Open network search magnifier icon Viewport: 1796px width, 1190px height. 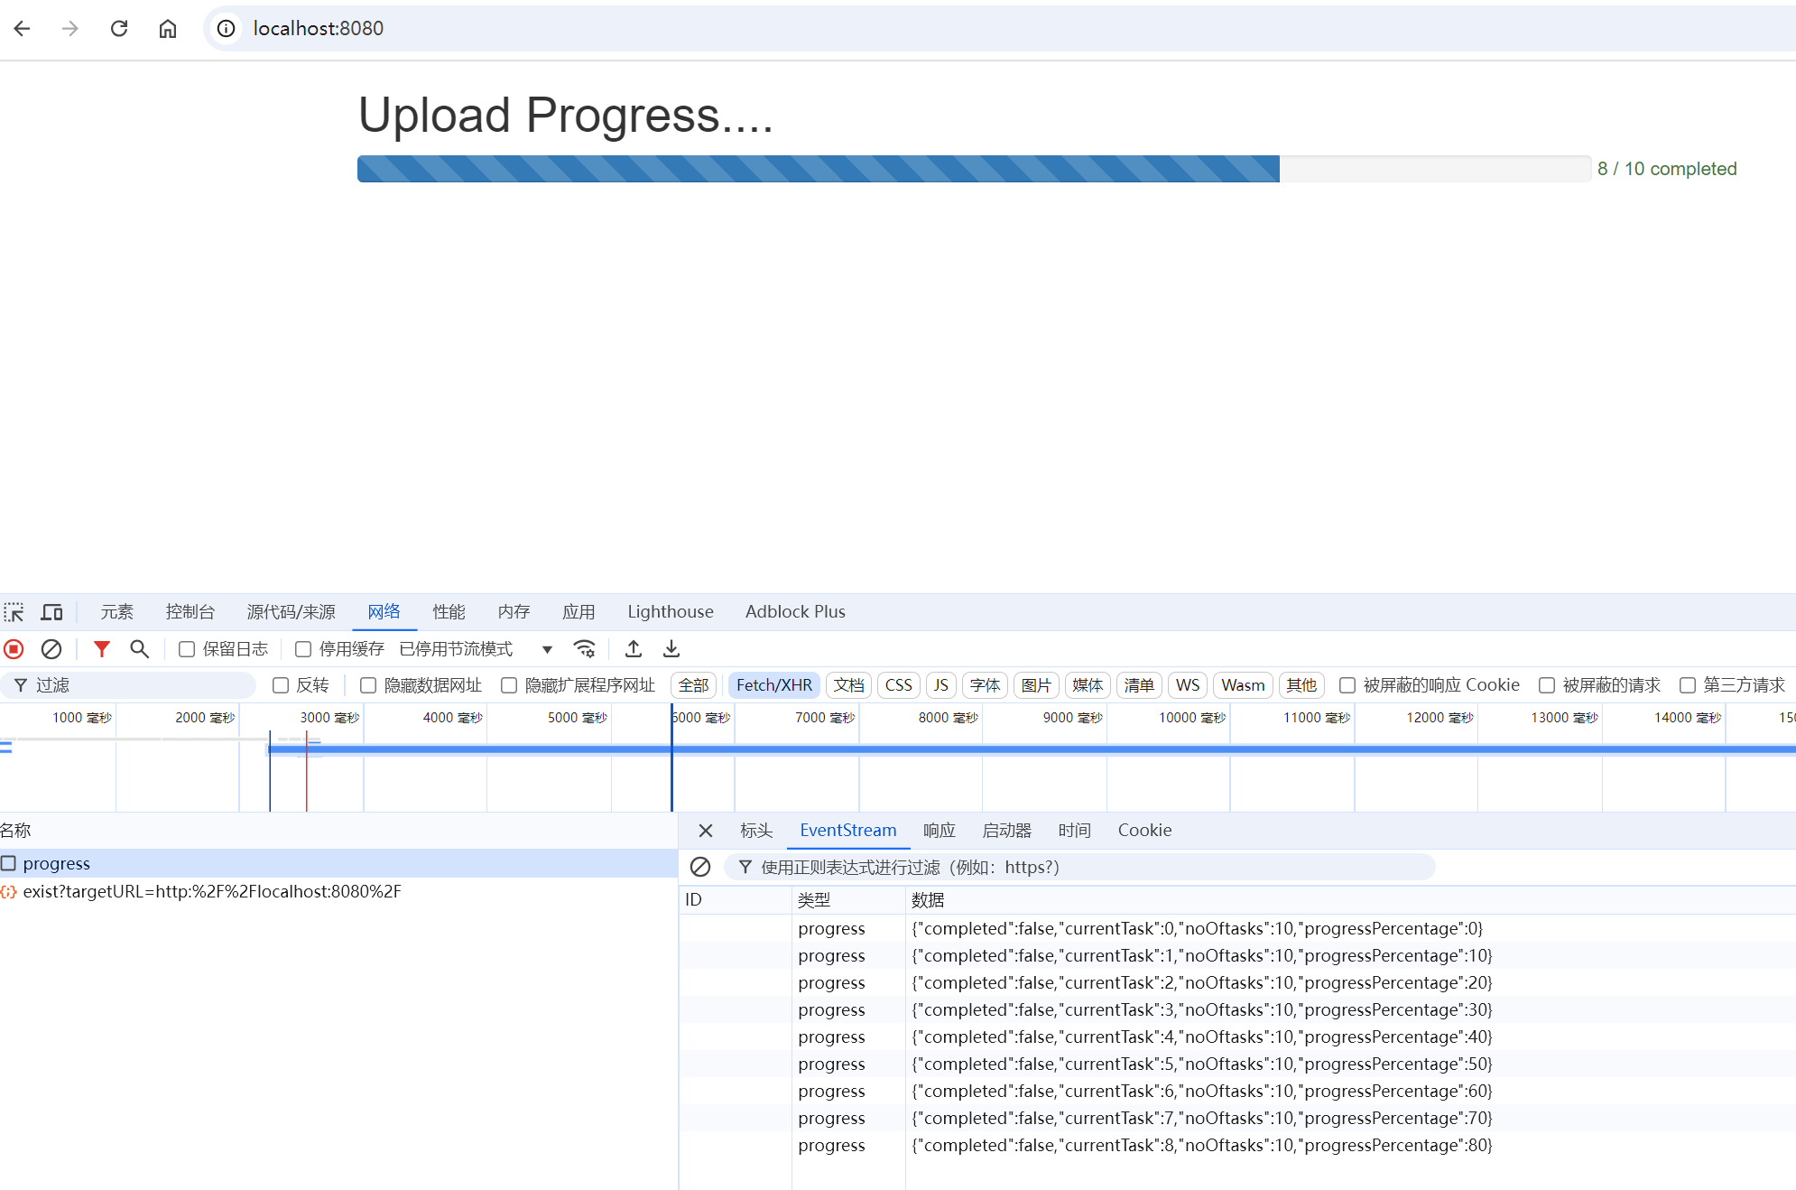[139, 649]
